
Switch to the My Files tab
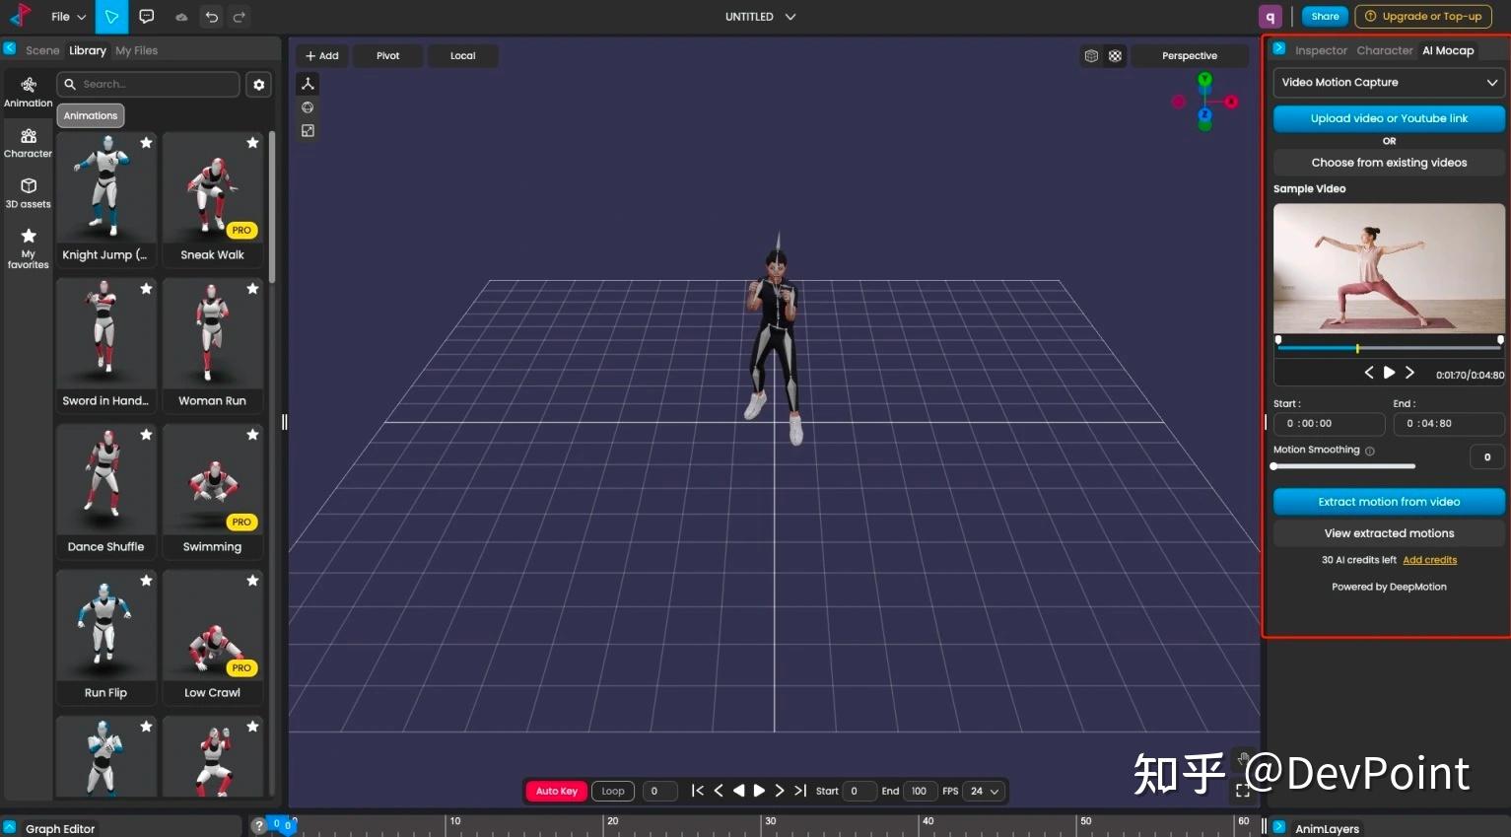[x=136, y=49]
